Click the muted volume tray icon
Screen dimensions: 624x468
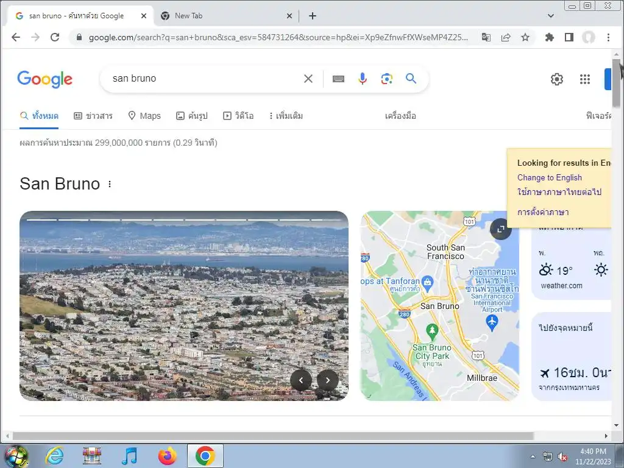tap(562, 457)
